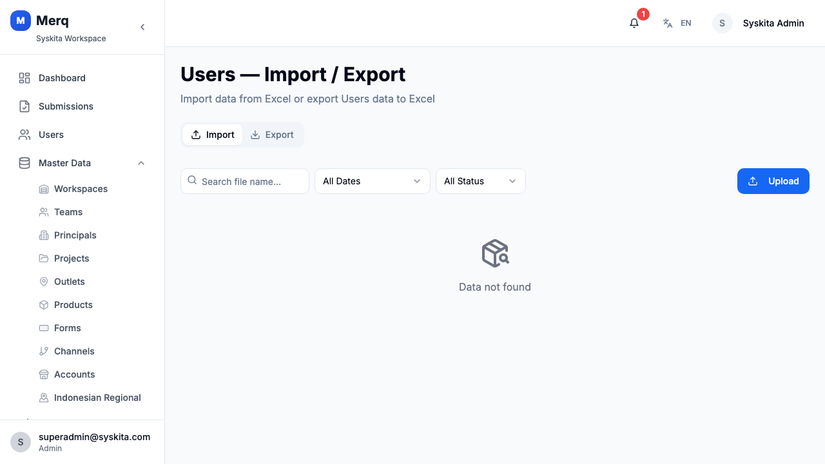Go to Users in the sidebar

(x=82, y=135)
